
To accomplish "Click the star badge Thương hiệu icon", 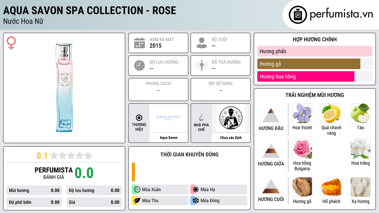I will point(139,118).
